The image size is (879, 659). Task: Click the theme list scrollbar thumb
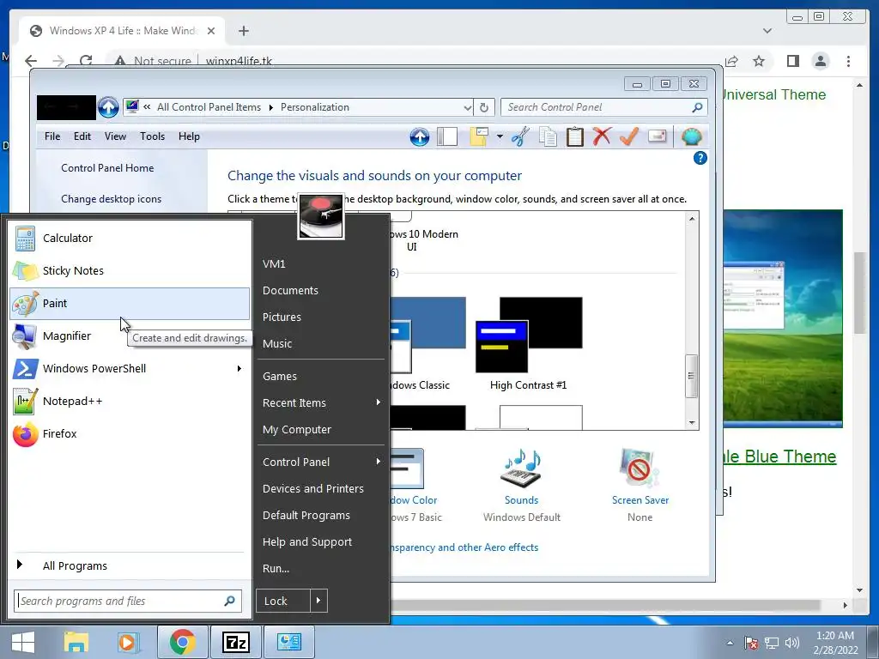692,376
